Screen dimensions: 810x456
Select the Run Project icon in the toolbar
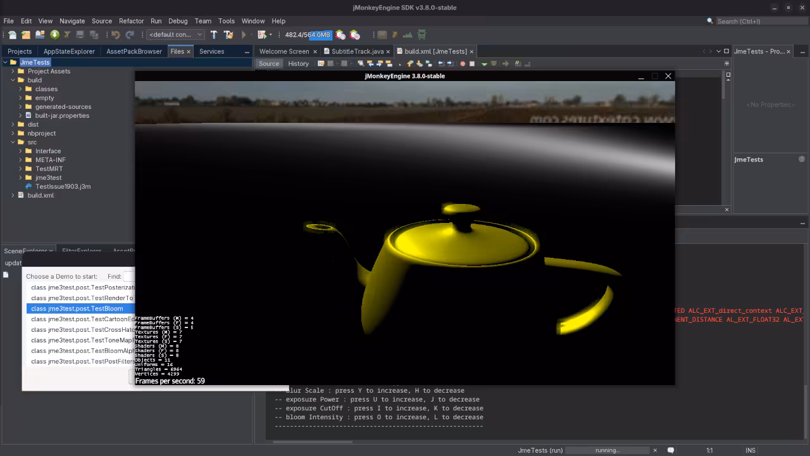click(244, 35)
